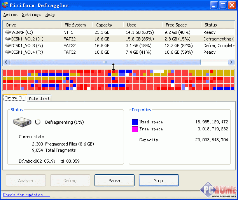Viewport: 238px width, 200px height.
Task: Minimize the Piriform Defraggler window
Action: point(214,5)
